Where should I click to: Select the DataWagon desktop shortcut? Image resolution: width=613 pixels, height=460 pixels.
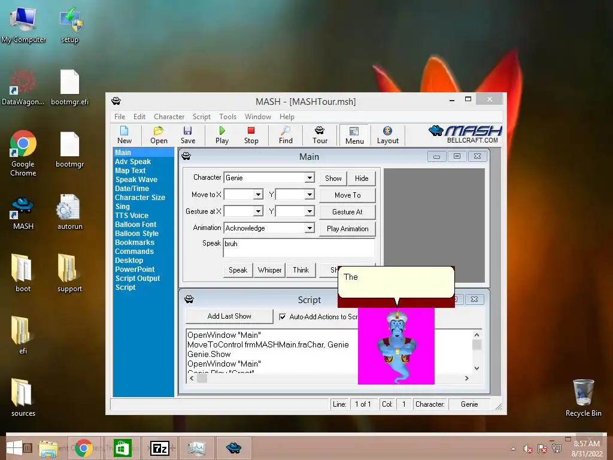tap(23, 87)
